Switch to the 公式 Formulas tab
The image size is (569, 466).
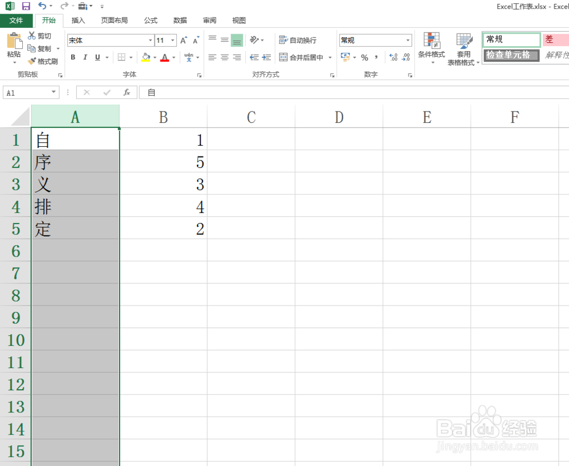151,20
